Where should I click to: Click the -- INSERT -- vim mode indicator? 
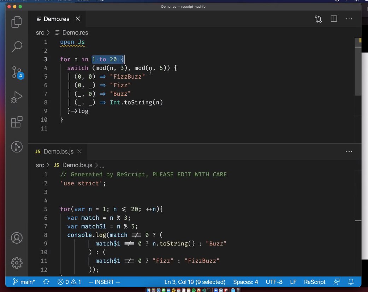pos(105,282)
